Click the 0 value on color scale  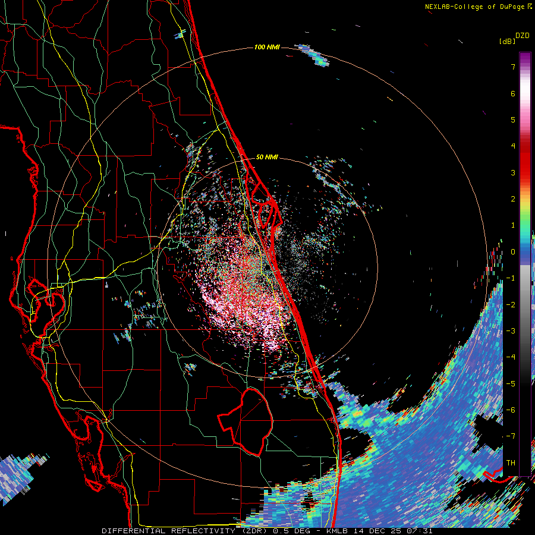(513, 252)
